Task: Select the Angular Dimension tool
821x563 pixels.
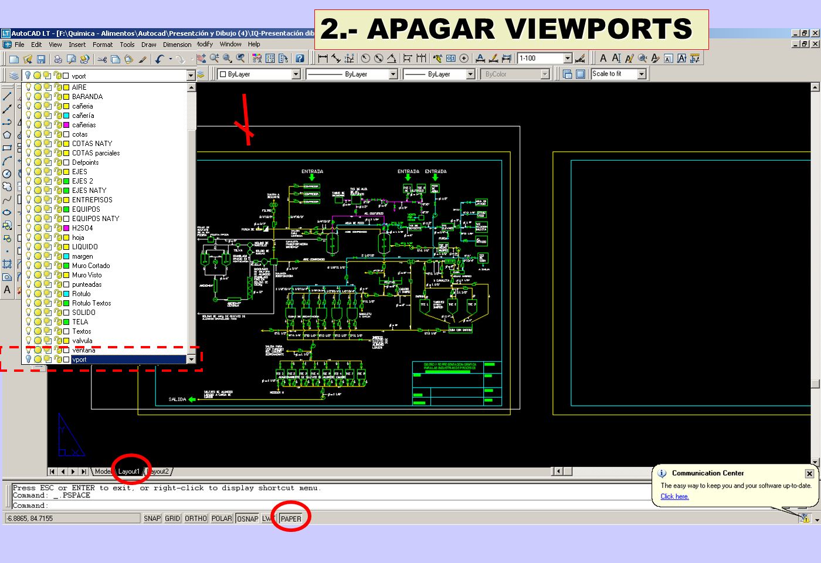Action: click(x=392, y=58)
